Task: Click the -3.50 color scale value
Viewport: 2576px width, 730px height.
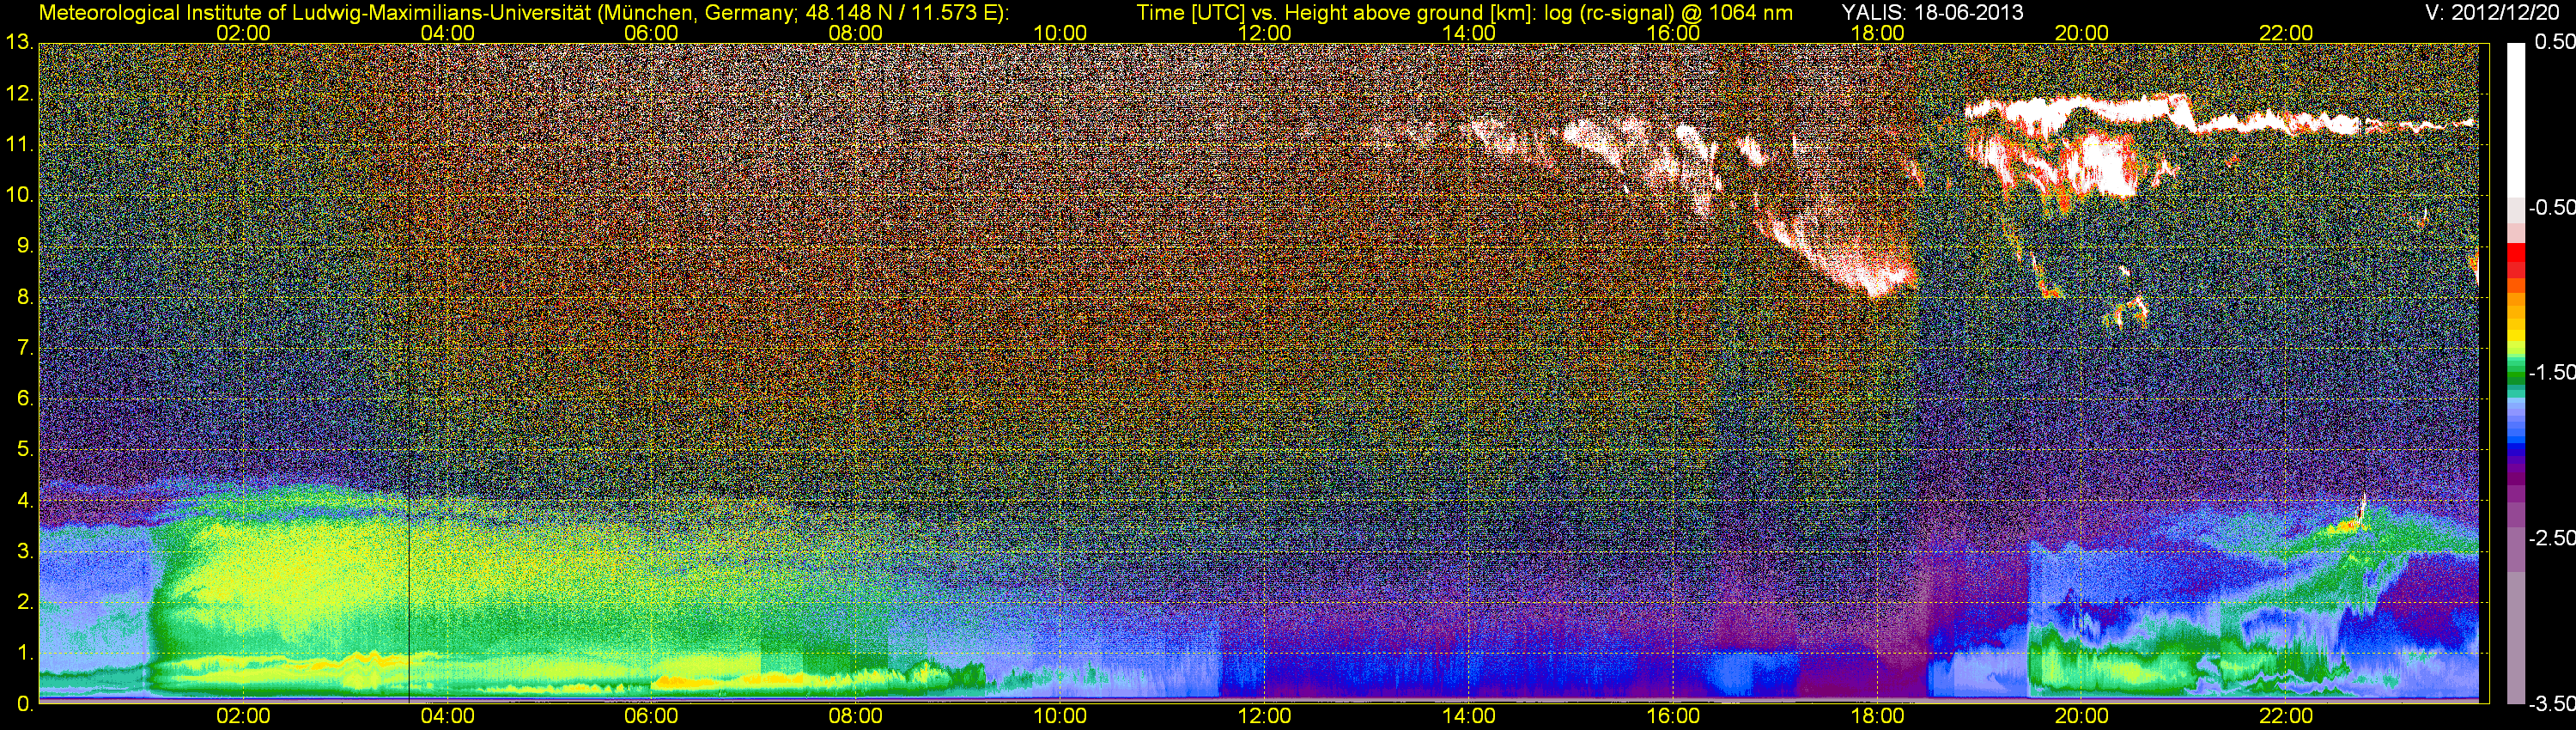Action: [x=2551, y=703]
